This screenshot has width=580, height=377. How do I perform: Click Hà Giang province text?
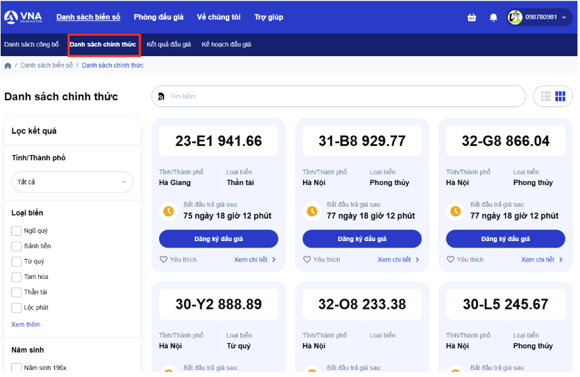point(175,183)
